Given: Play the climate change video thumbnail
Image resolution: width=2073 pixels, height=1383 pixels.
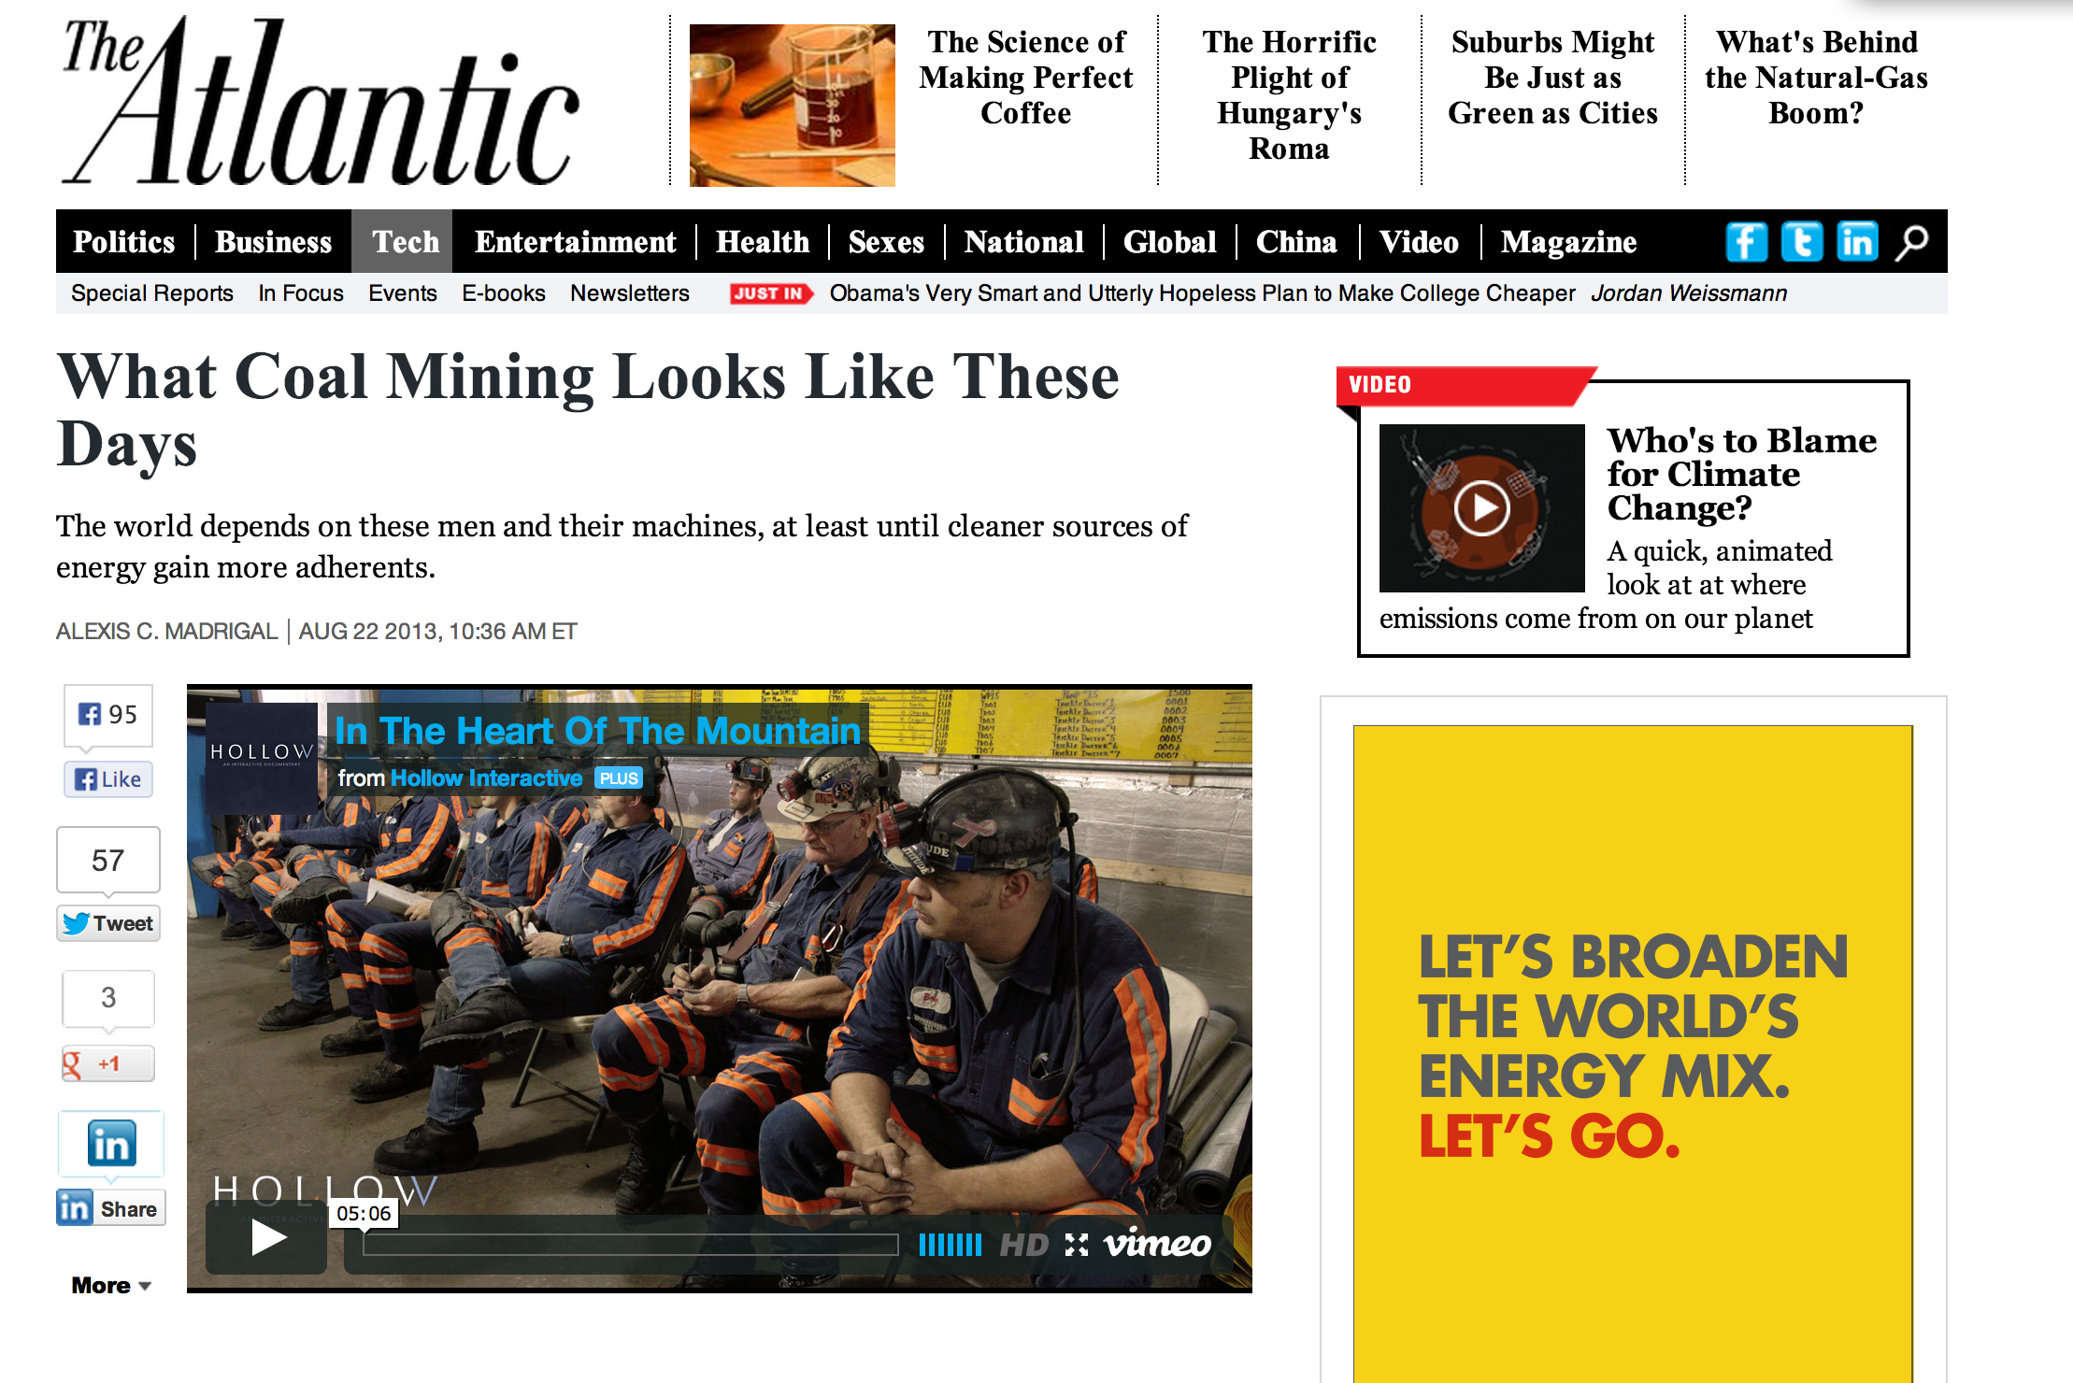Looking at the screenshot, I should [1481, 508].
